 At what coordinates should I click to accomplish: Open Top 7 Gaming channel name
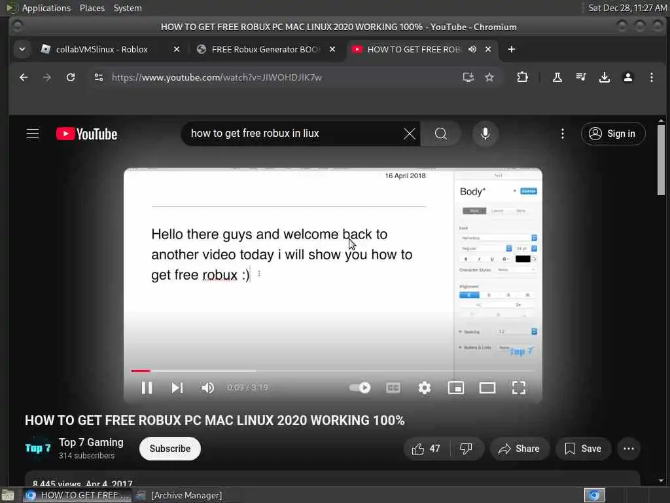[x=91, y=442]
